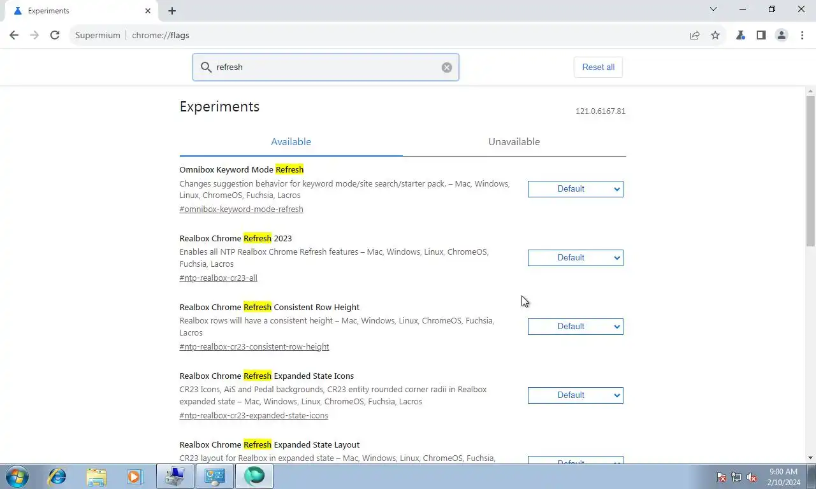Open the three-dot browser menu

tap(802, 36)
